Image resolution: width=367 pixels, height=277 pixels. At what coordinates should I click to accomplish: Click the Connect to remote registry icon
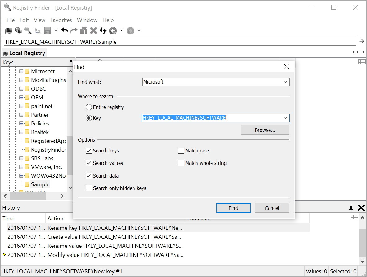pyautogui.click(x=18, y=30)
